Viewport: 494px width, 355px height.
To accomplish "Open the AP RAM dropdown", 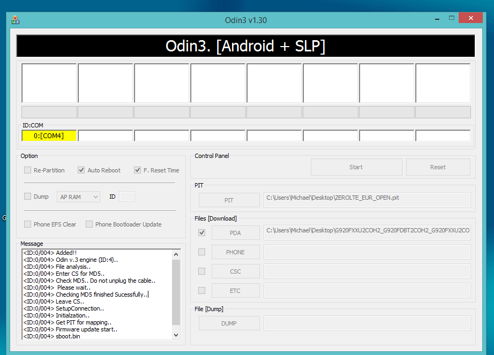I will coord(78,197).
